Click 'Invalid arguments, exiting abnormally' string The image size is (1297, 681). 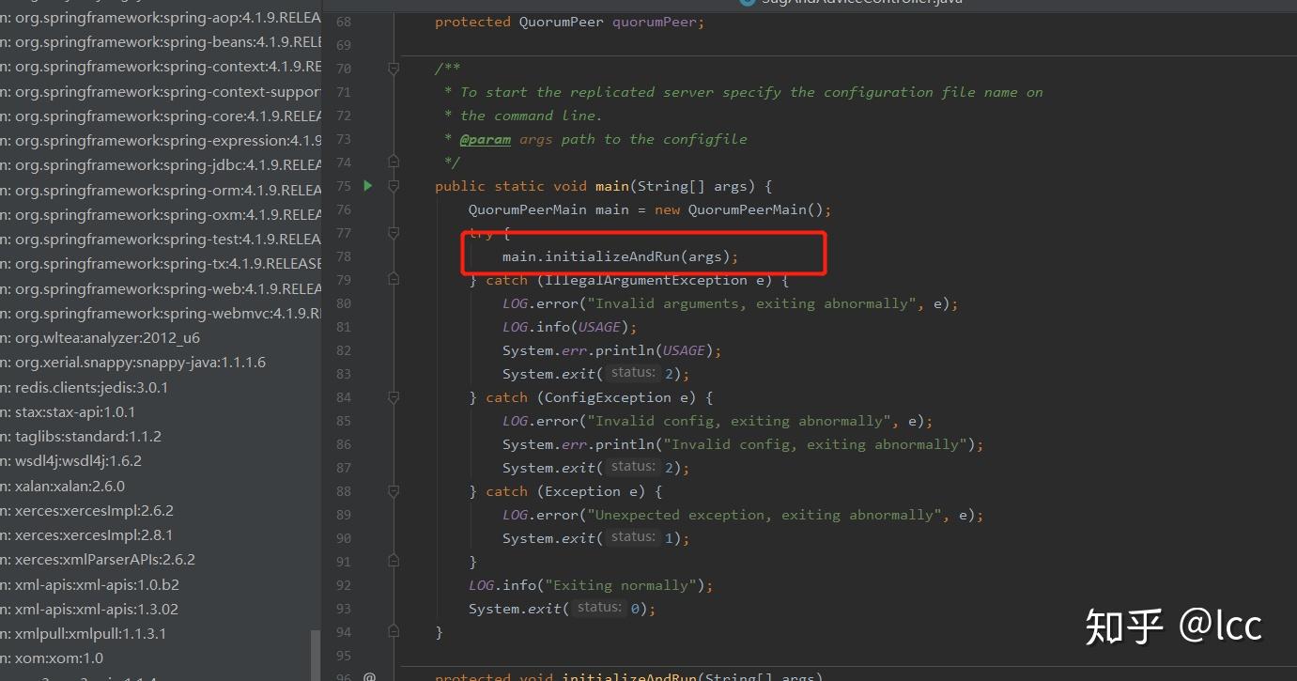point(752,303)
